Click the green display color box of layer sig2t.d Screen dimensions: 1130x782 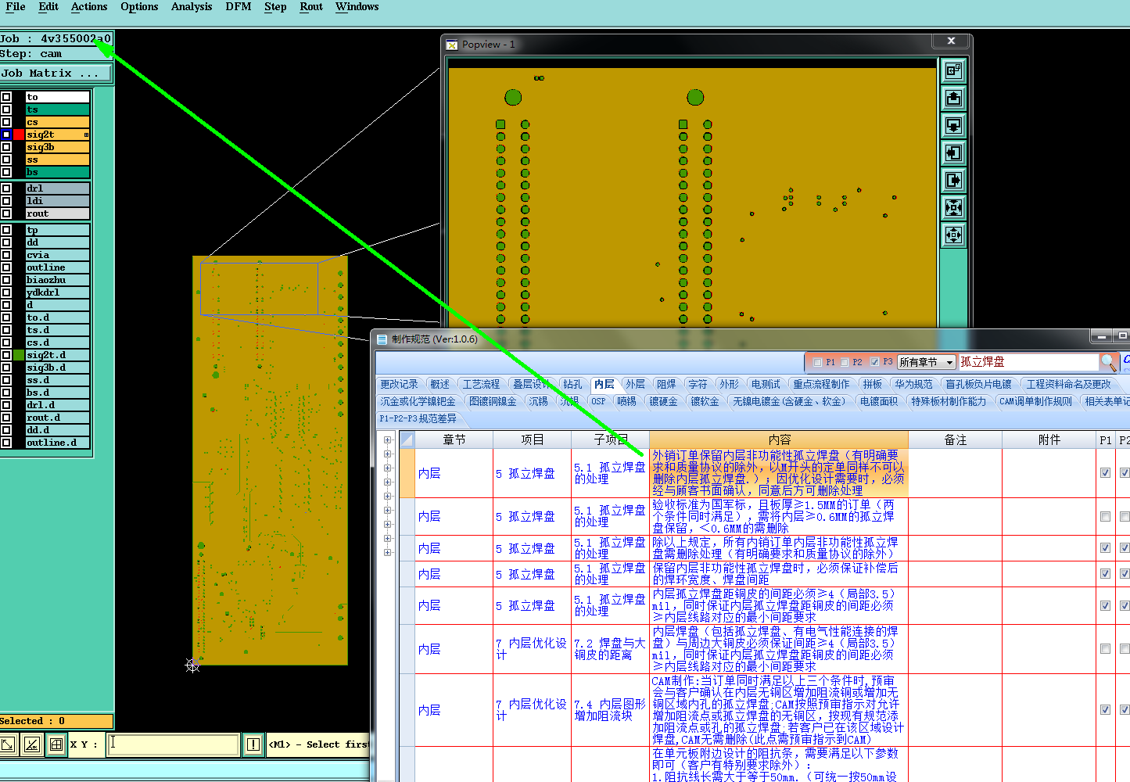(x=19, y=355)
